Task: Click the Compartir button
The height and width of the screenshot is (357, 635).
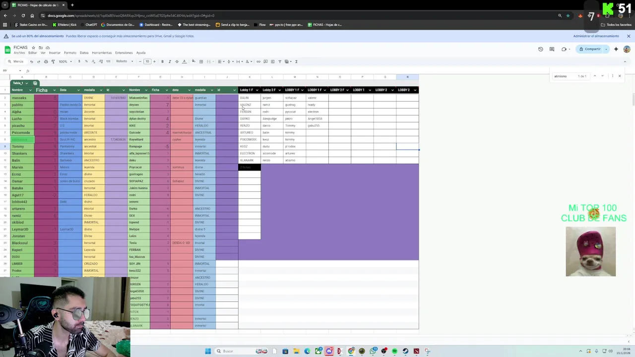Action: (590, 49)
